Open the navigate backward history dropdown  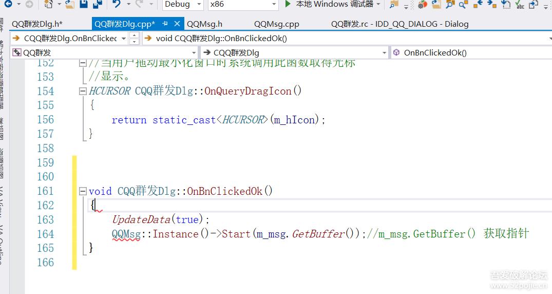[18, 4]
